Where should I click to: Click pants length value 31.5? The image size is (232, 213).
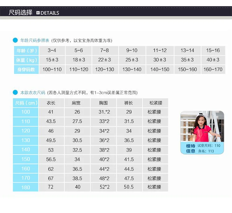[129, 122]
